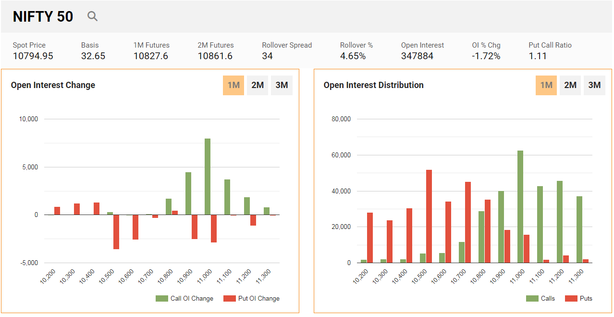The width and height of the screenshot is (614, 317).
Task: Toggle the Call OI Change legend series
Action: pyautogui.click(x=185, y=298)
